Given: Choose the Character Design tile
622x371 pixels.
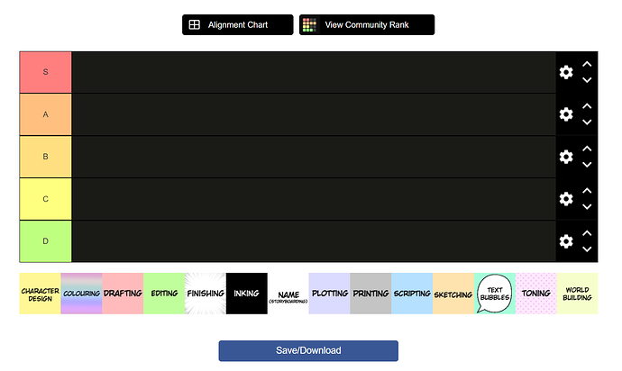Looking at the screenshot, I should click(x=40, y=294).
